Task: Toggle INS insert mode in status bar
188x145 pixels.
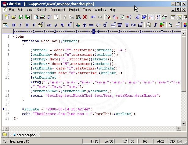Action: (172, 141)
